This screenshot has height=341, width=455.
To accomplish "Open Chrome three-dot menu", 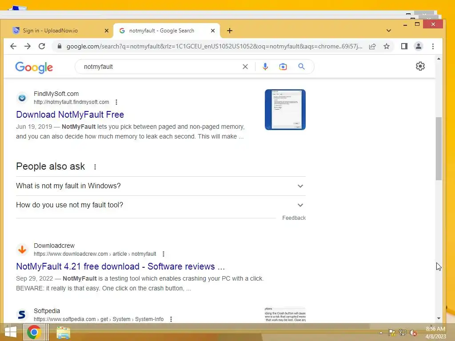I will [x=433, y=46].
